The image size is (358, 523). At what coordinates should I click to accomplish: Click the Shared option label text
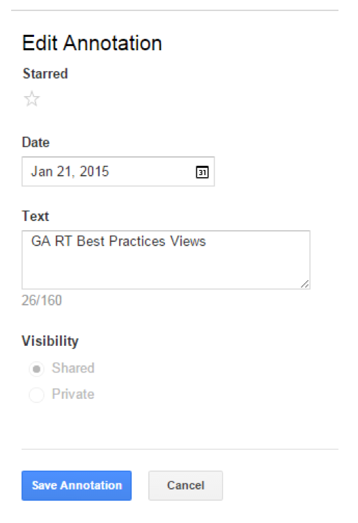tap(73, 368)
